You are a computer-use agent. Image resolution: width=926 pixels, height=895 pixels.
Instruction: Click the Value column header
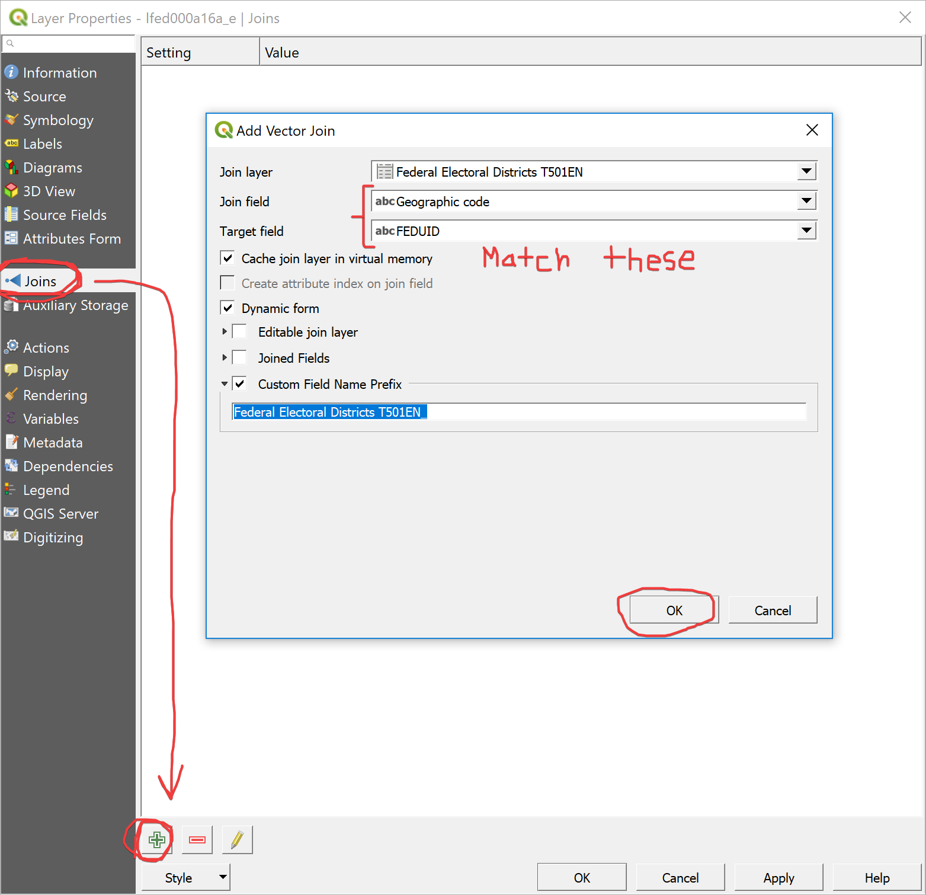pyautogui.click(x=590, y=52)
